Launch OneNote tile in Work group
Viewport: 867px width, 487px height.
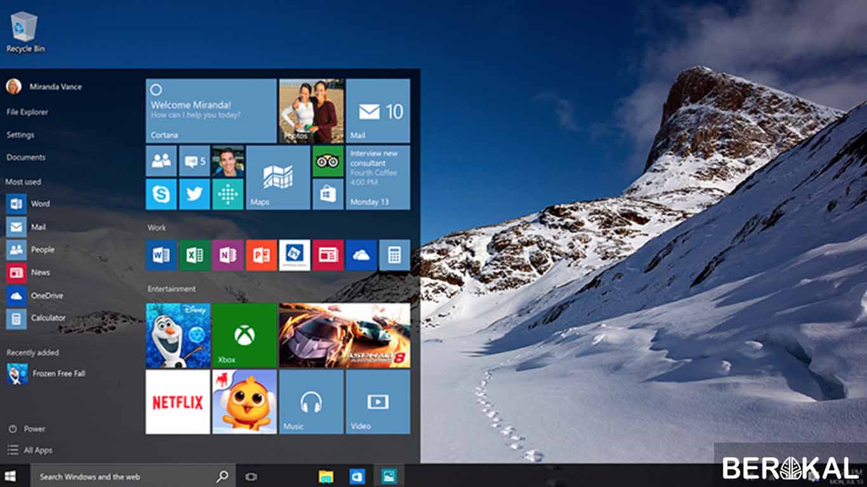click(228, 255)
